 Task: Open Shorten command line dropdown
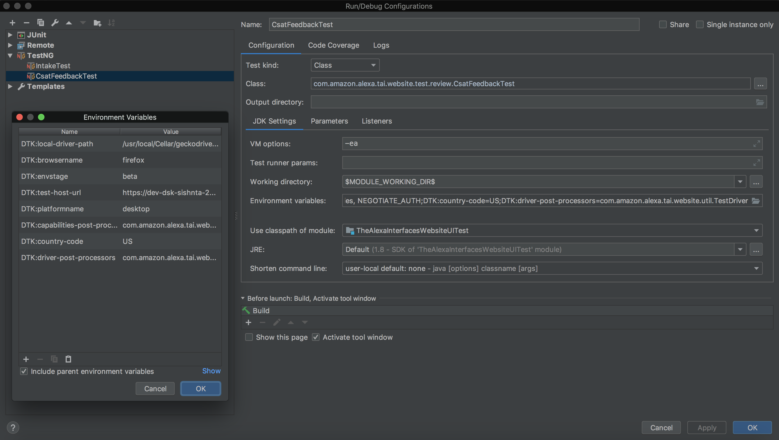pos(552,268)
